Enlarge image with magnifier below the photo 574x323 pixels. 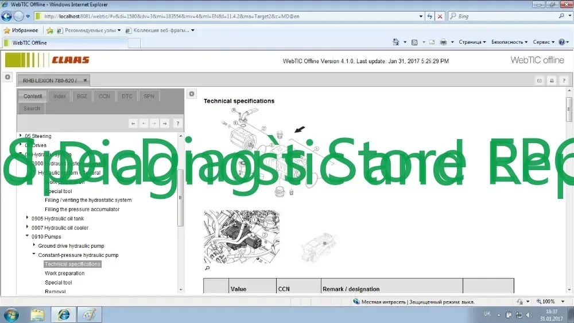(x=207, y=268)
